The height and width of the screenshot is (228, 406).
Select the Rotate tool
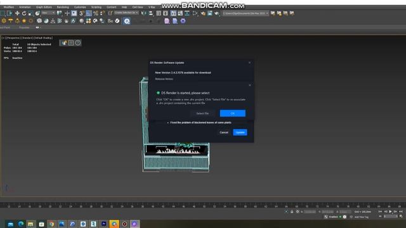pyautogui.click(x=24, y=13)
